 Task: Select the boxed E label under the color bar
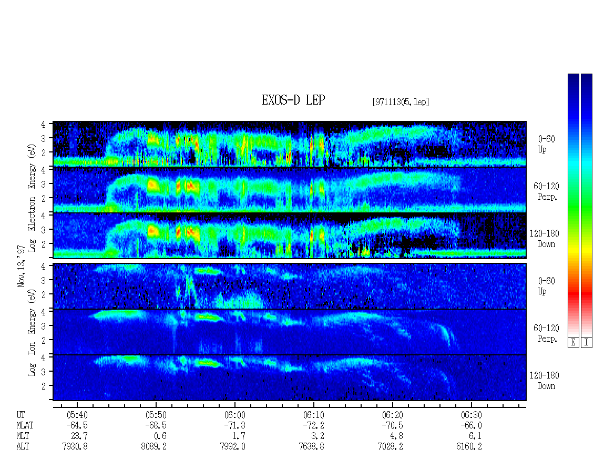click(573, 343)
